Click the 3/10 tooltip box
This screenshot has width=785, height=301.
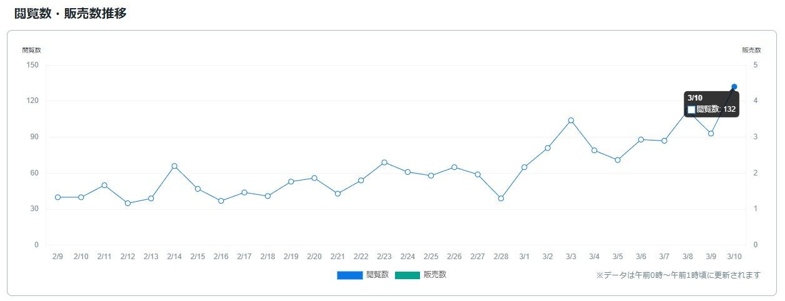click(x=711, y=104)
